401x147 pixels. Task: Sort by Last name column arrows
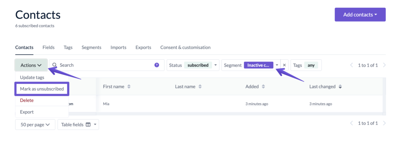[200, 87]
